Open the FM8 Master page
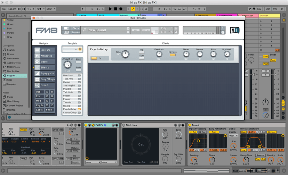 45,62
